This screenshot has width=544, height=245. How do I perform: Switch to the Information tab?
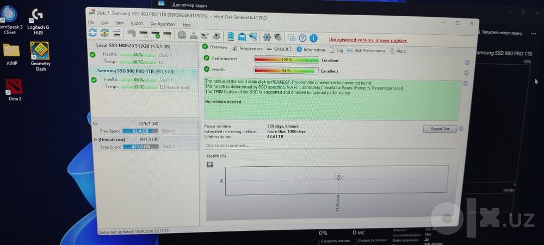click(x=311, y=50)
